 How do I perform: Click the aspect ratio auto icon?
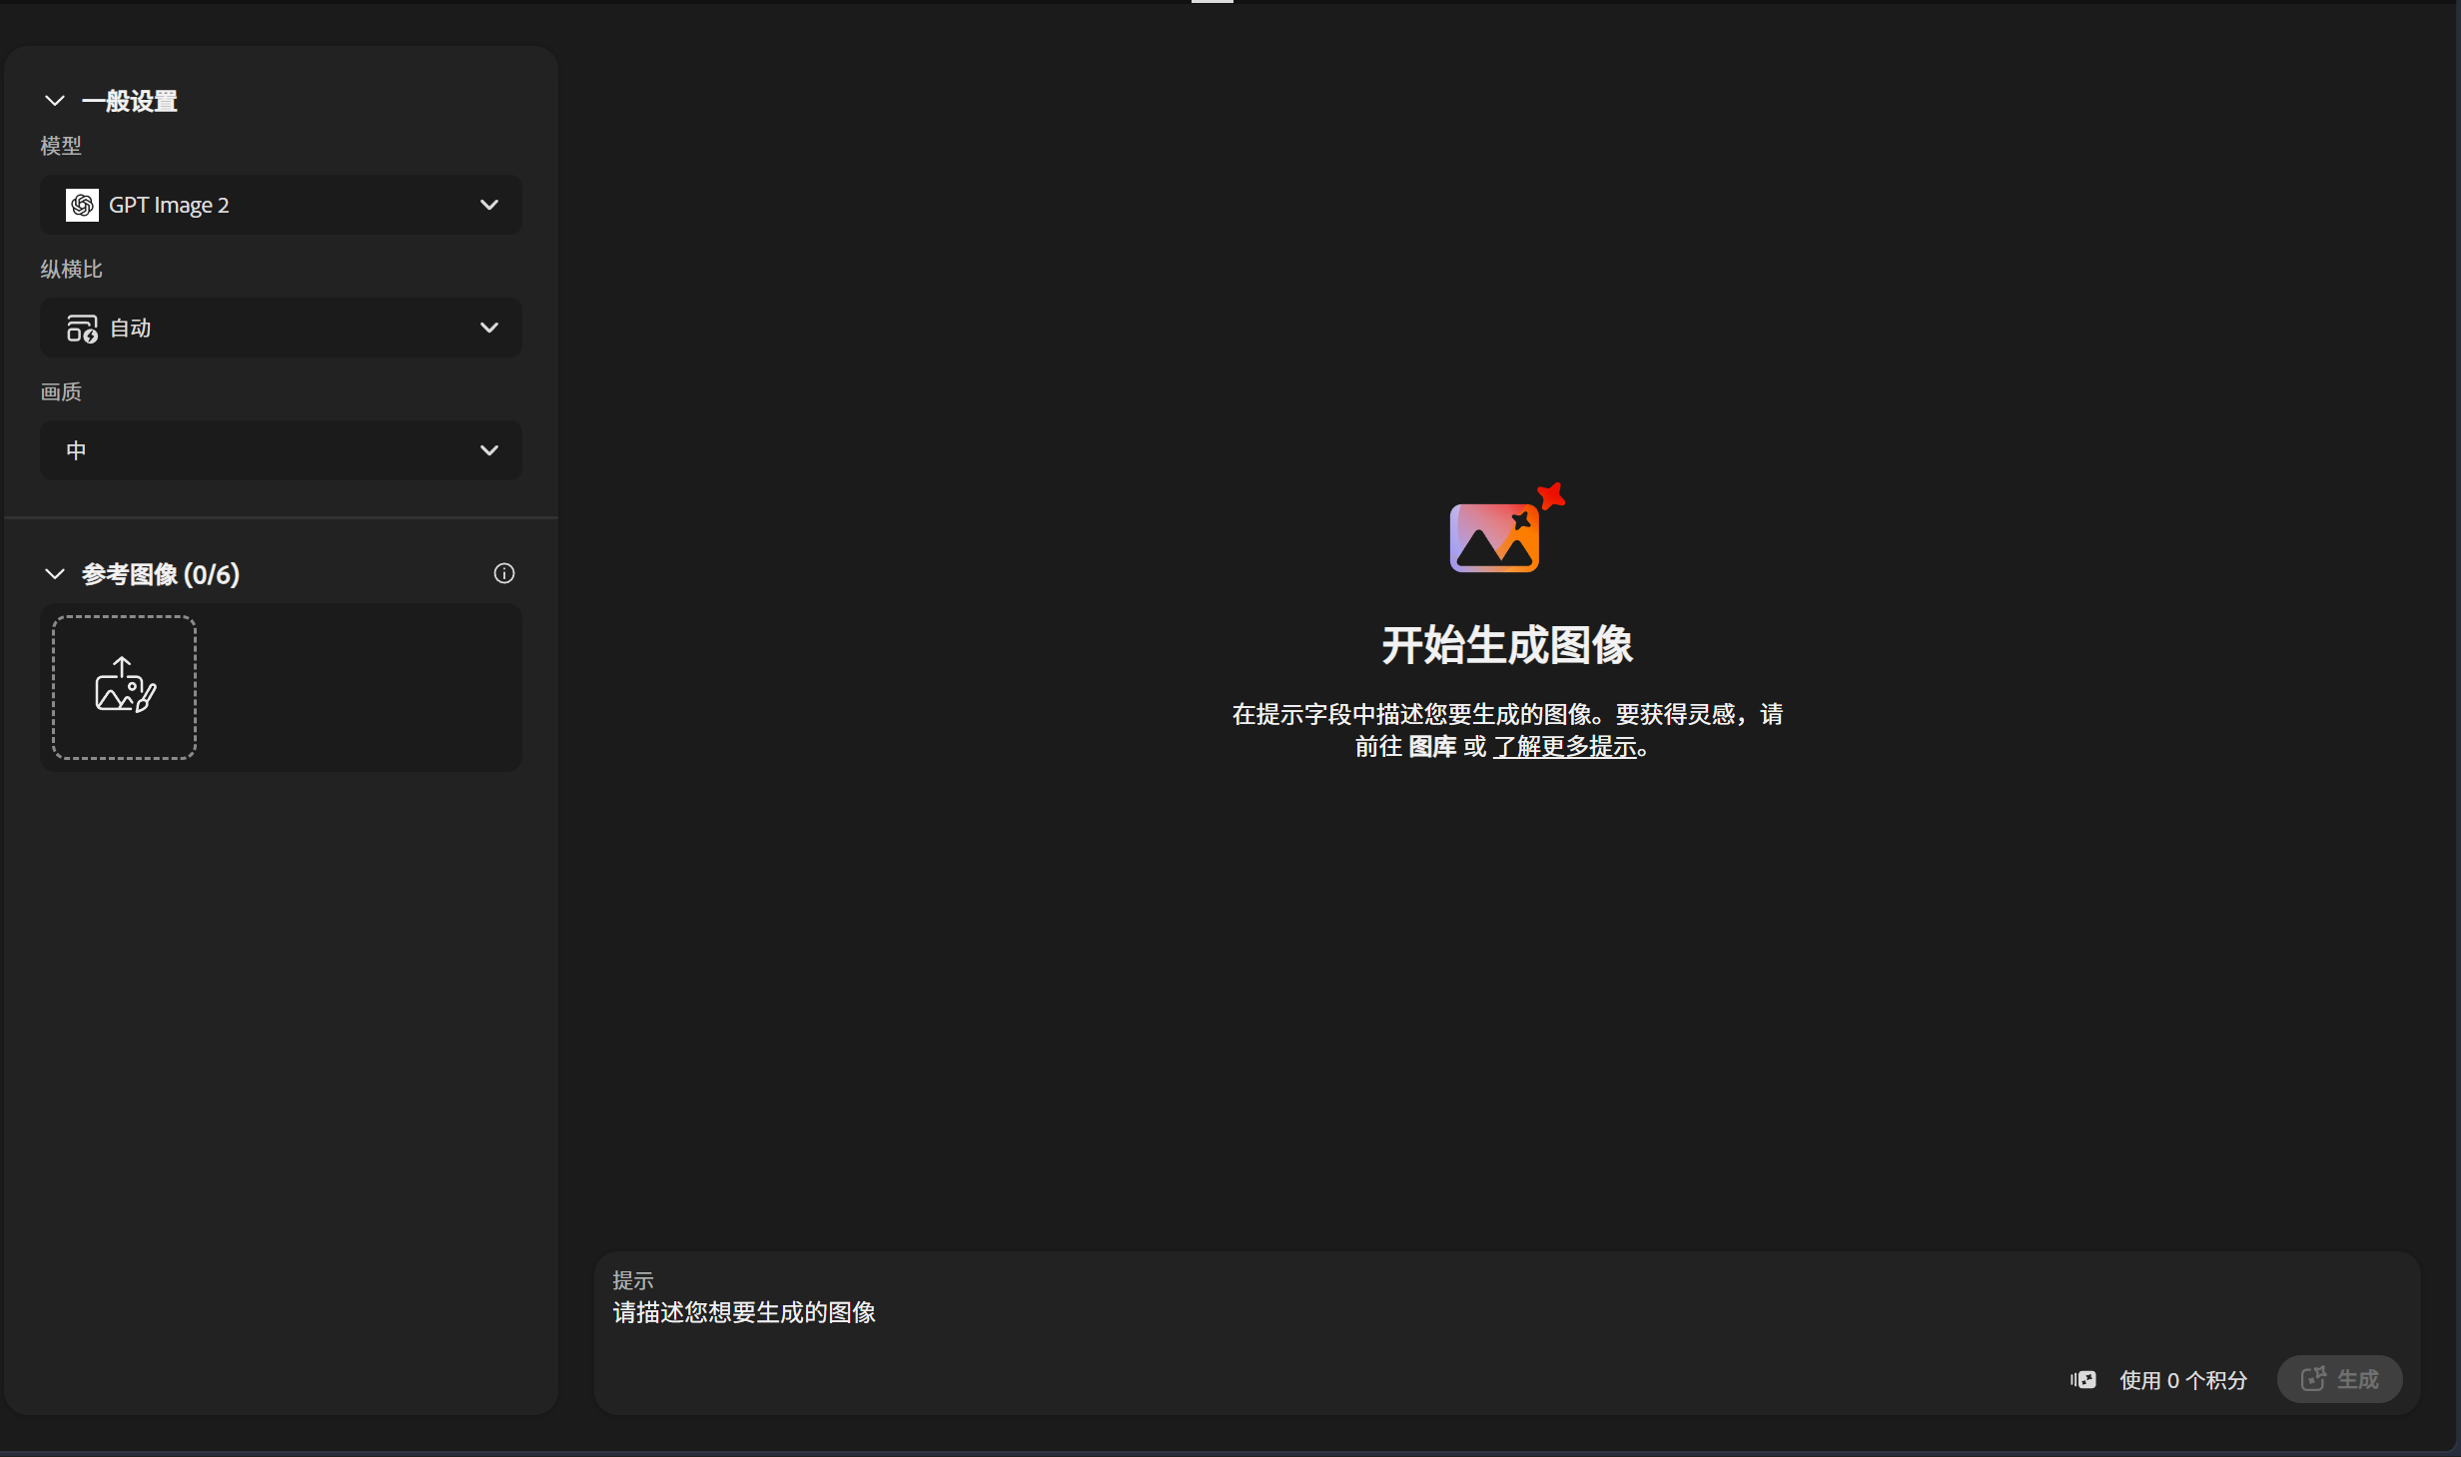(82, 328)
